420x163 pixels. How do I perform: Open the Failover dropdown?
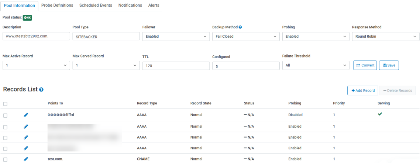tap(176, 37)
